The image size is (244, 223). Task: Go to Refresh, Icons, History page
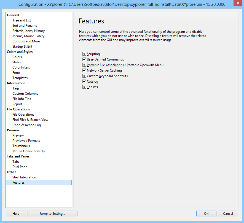pos(28,31)
